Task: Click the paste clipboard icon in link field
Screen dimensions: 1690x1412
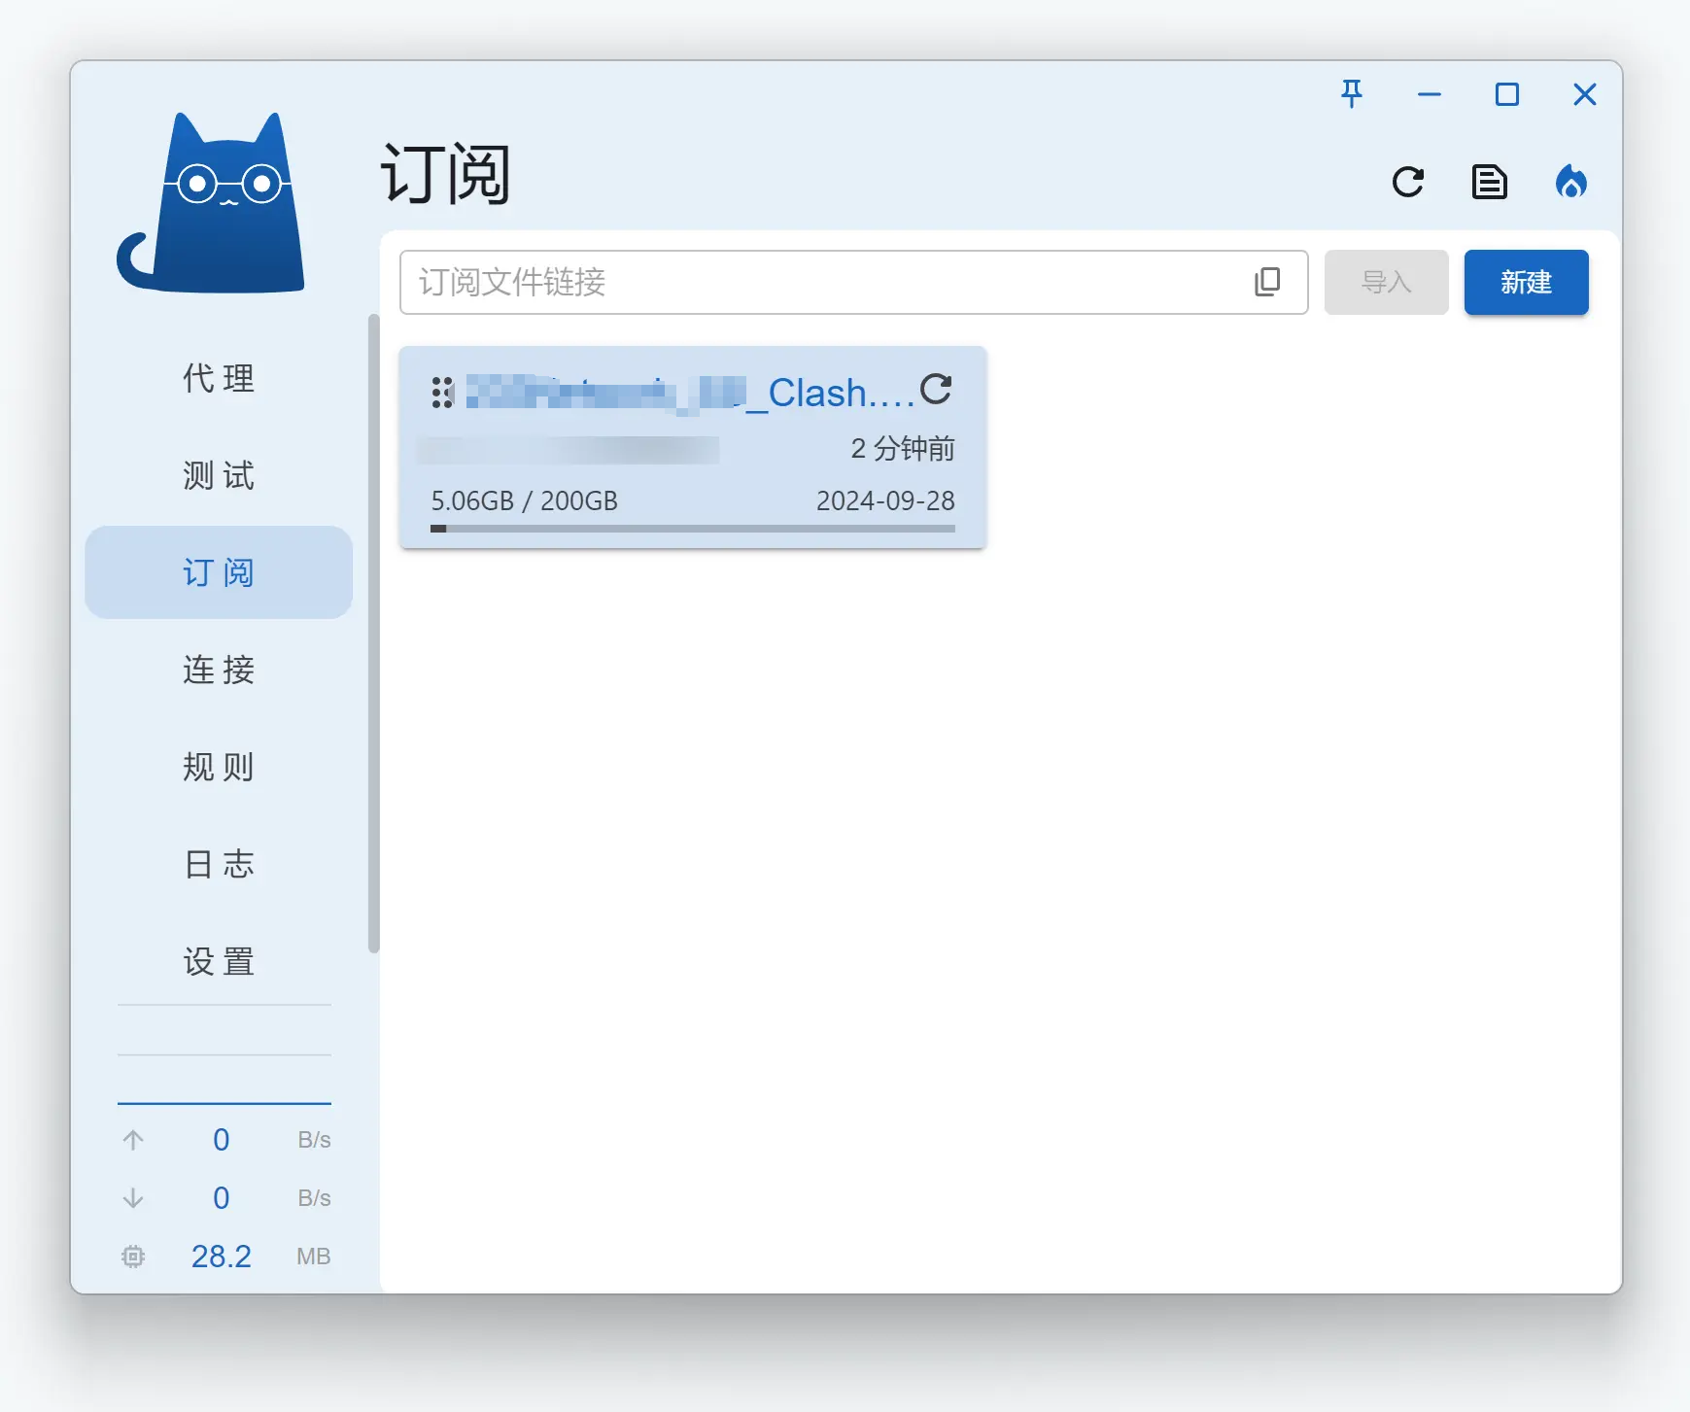Action: (1267, 282)
